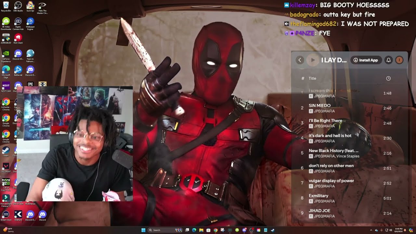Select track it's dark and hell is hot
Screen dimensions: 416x234
click(349, 138)
